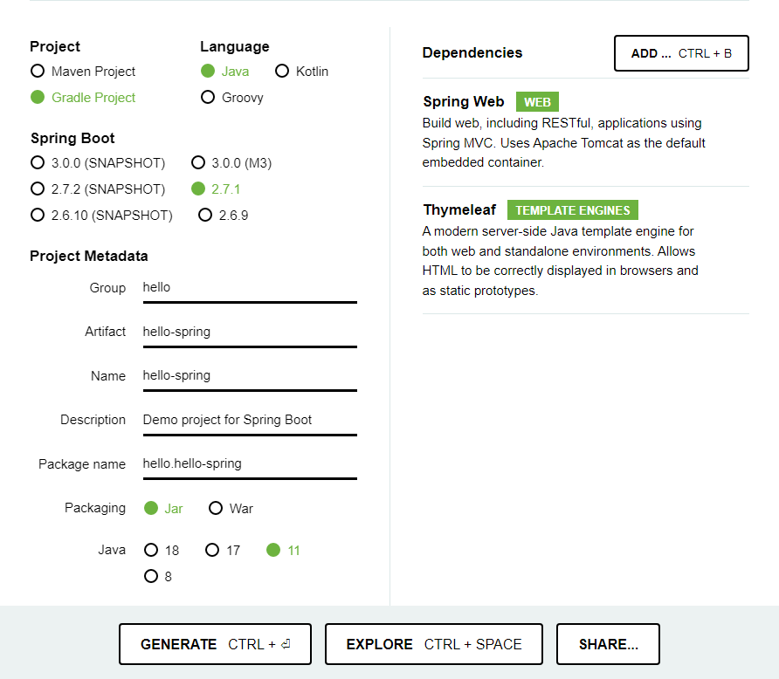Edit the Group field containing hello
779x679 pixels.
(x=250, y=288)
